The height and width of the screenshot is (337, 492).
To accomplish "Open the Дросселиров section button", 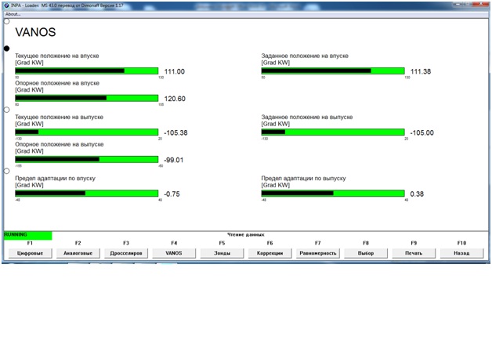I will tap(126, 253).
